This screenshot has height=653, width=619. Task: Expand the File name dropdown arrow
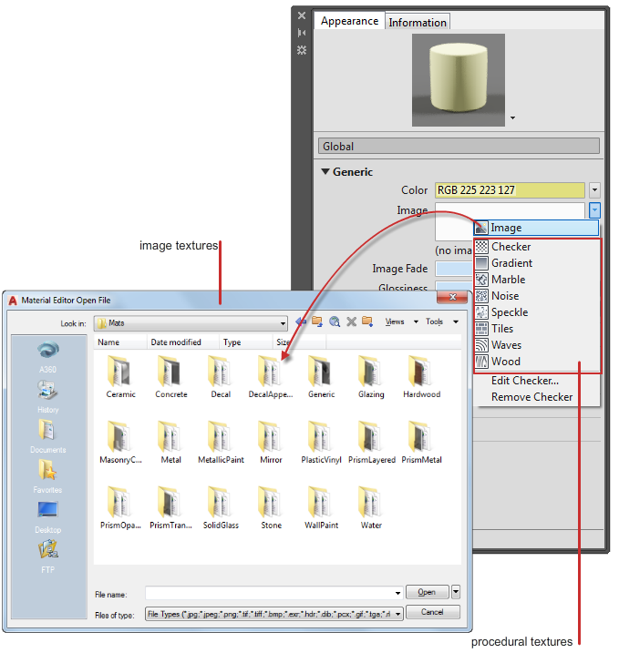point(397,593)
